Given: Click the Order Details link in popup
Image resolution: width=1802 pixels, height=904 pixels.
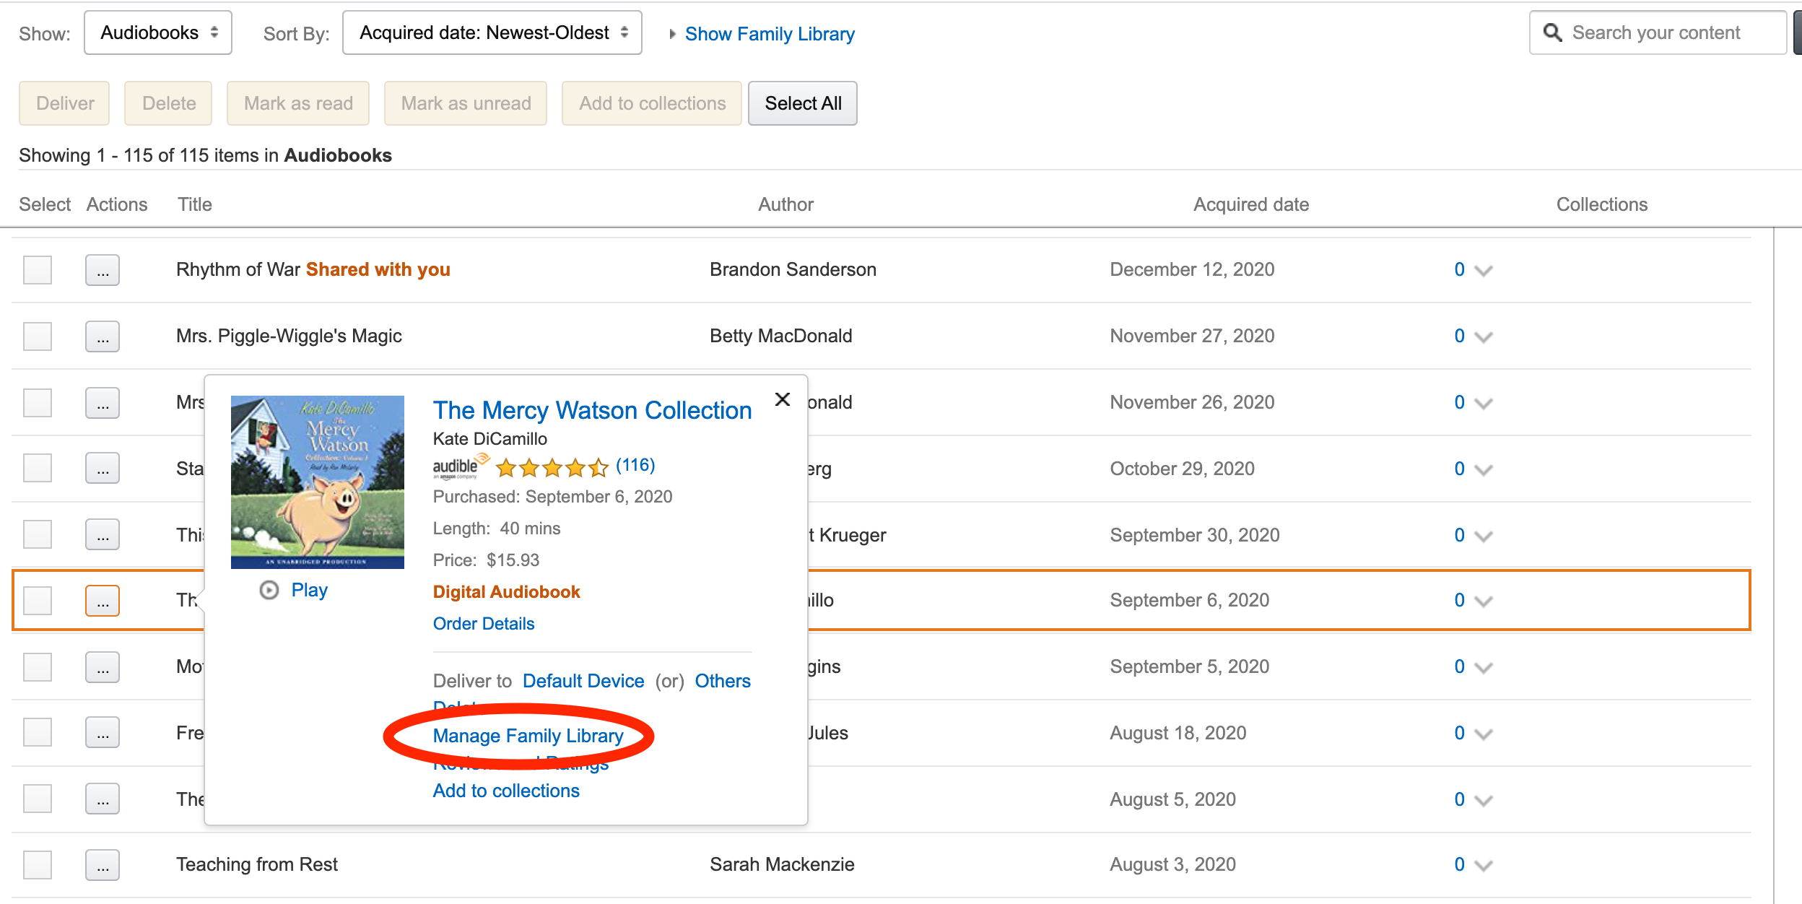Looking at the screenshot, I should (x=482, y=622).
